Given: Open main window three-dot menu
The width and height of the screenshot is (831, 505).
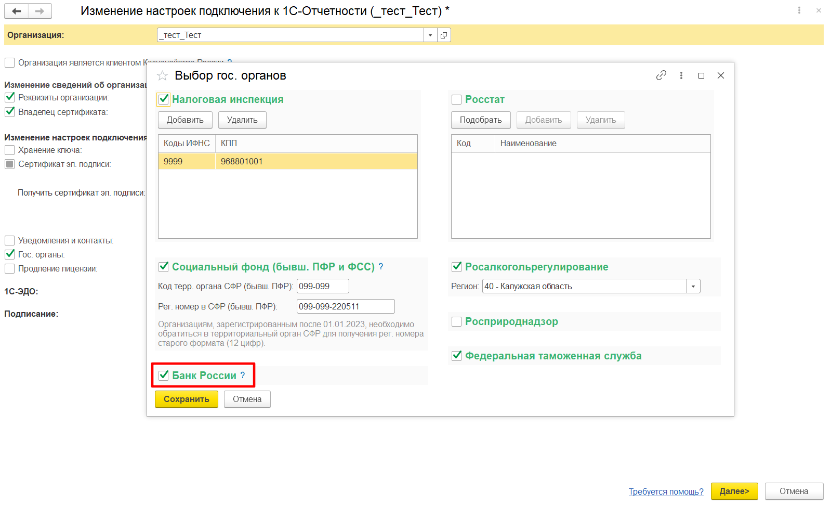Looking at the screenshot, I should (799, 10).
